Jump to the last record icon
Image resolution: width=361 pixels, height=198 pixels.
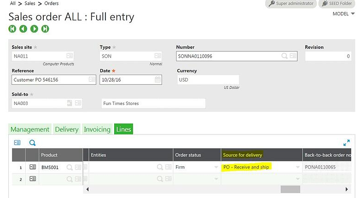pos(45,29)
